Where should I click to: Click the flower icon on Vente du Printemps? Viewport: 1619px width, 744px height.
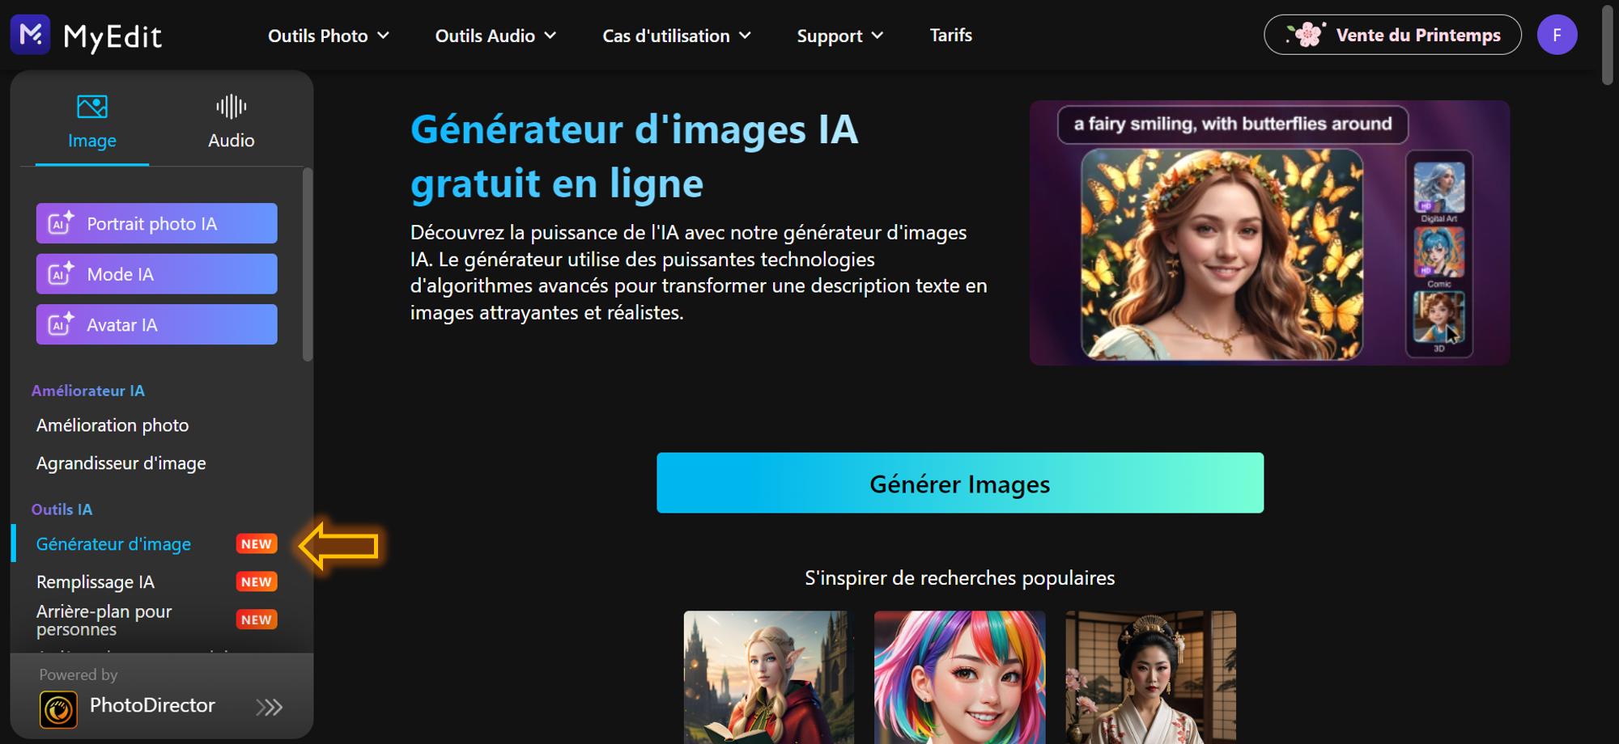pos(1306,34)
